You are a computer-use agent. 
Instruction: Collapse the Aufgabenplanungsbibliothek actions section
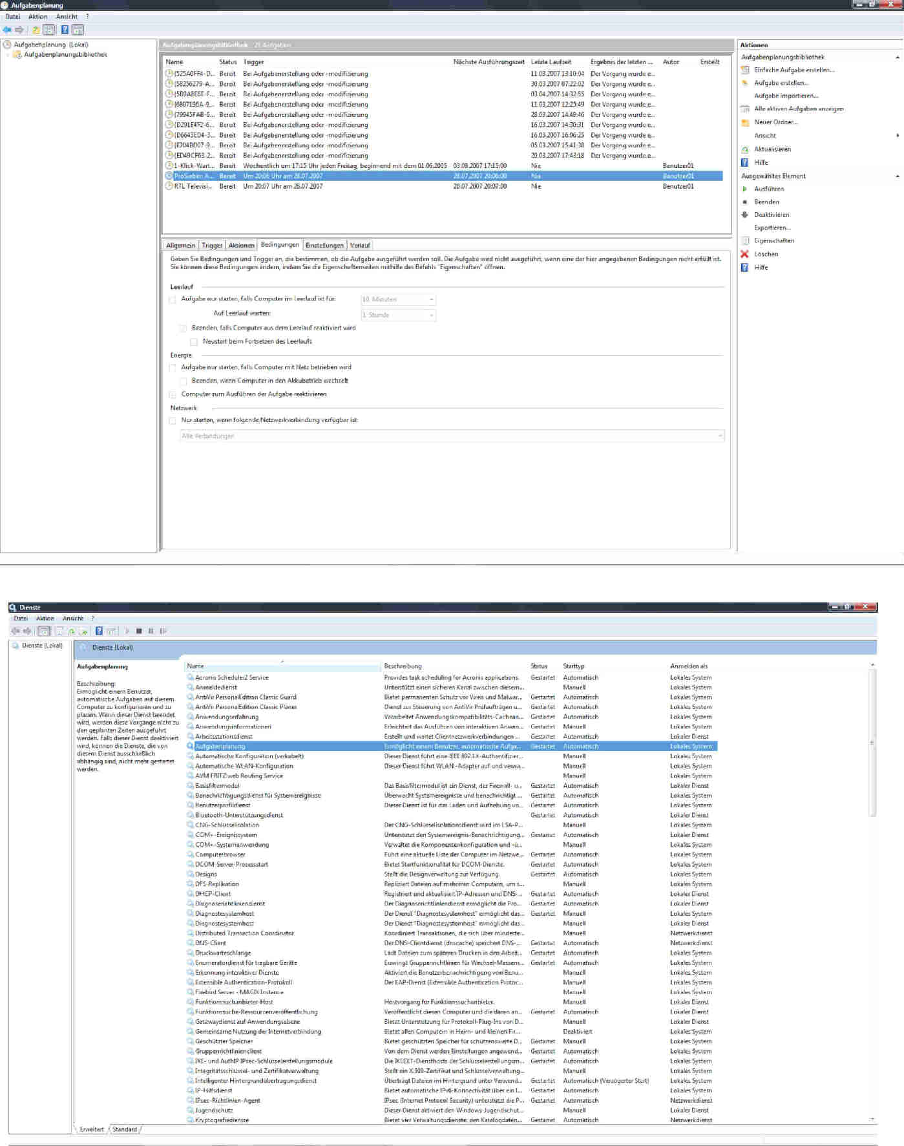point(897,58)
